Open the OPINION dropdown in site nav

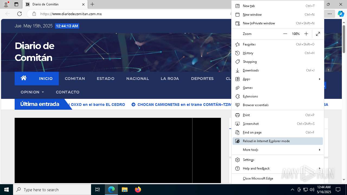pyautogui.click(x=32, y=92)
